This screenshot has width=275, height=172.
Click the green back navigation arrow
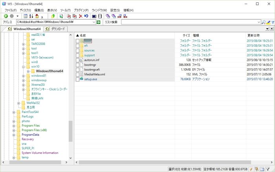6,16
